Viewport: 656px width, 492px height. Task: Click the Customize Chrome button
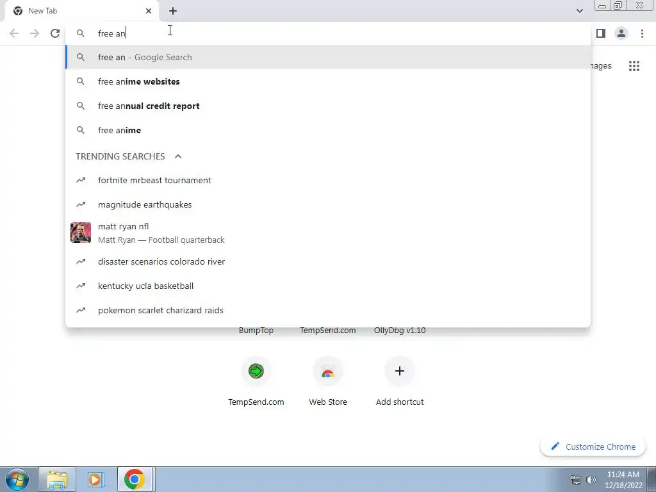[x=594, y=447]
